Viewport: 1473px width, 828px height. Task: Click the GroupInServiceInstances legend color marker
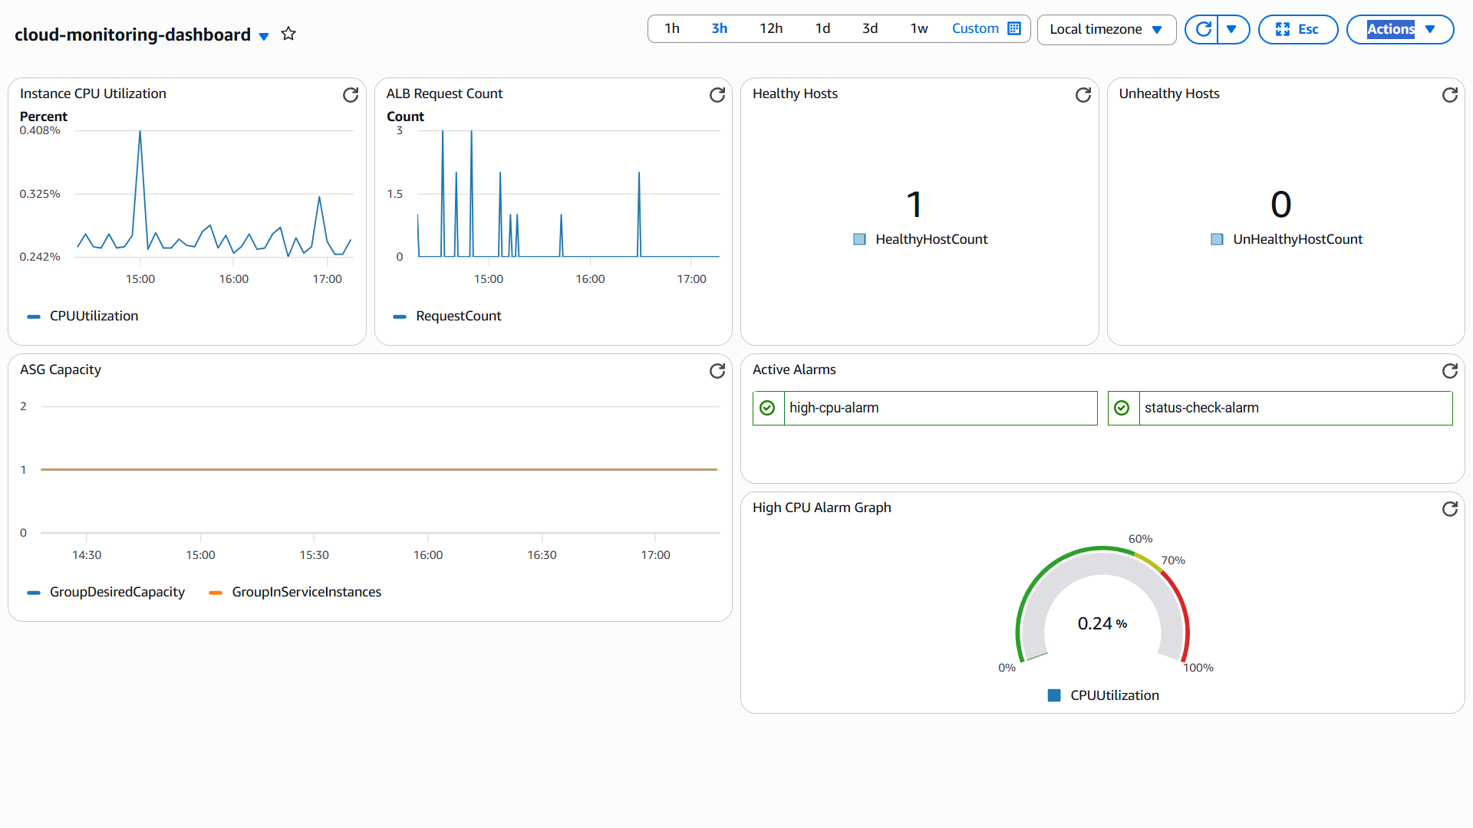tap(216, 592)
